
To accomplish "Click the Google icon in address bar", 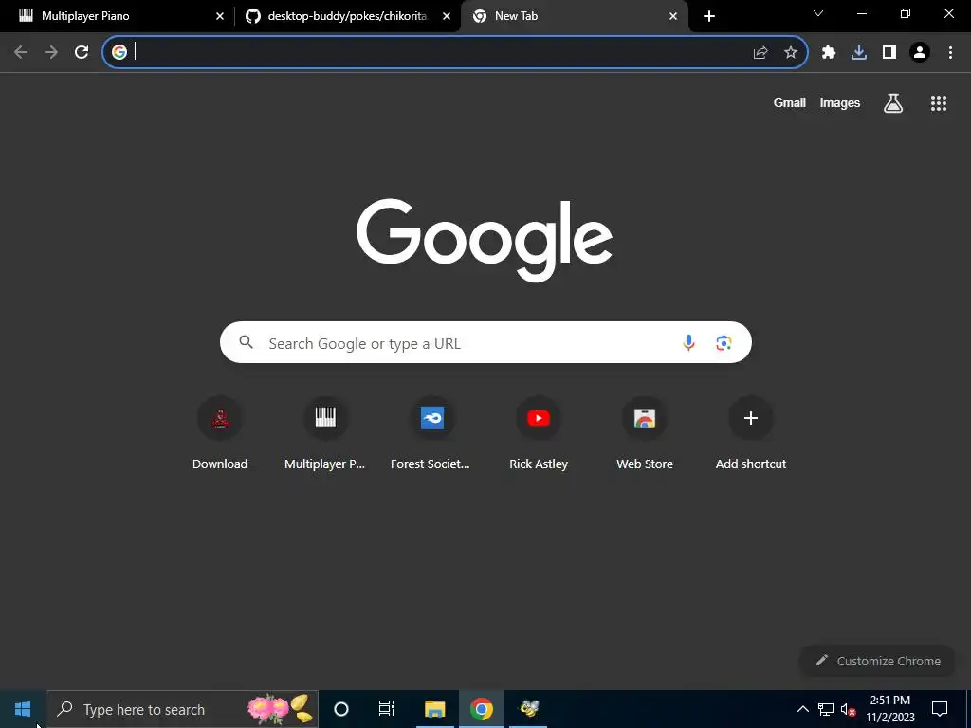I will coord(119,52).
